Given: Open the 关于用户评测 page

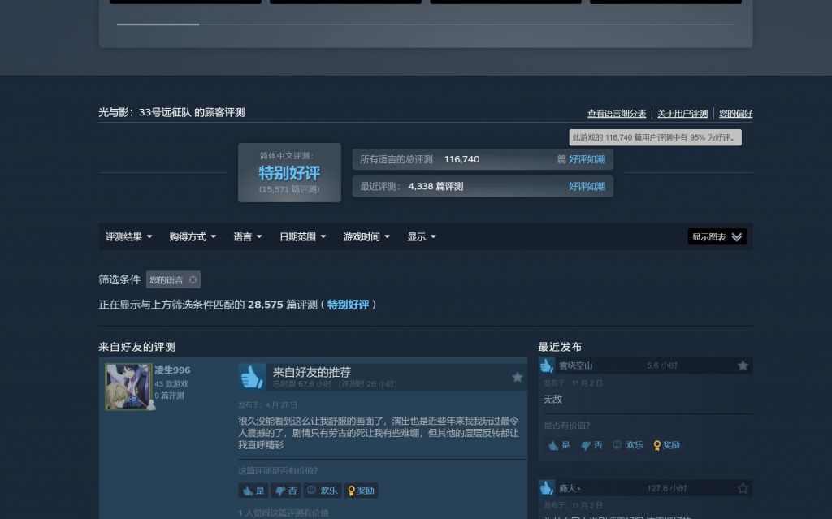Looking at the screenshot, I should (x=682, y=113).
